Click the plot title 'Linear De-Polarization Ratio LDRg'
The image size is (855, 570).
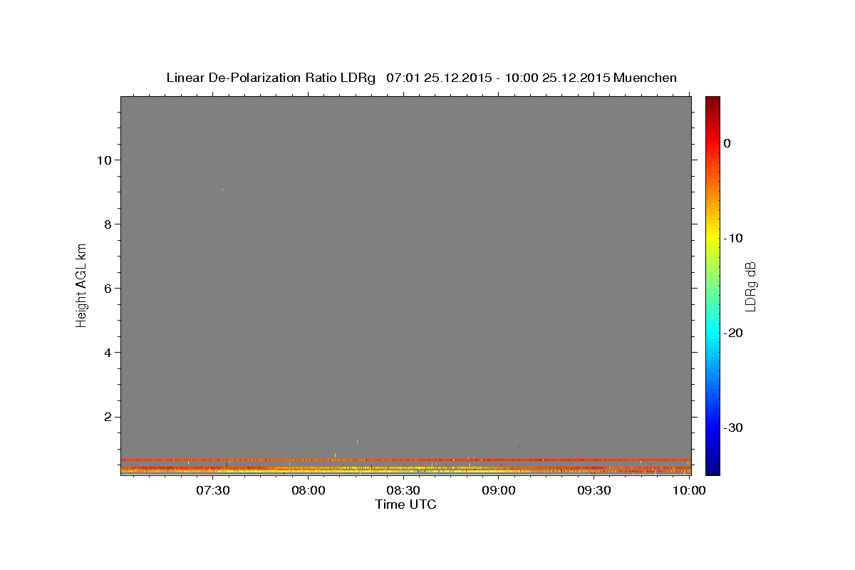click(x=271, y=78)
